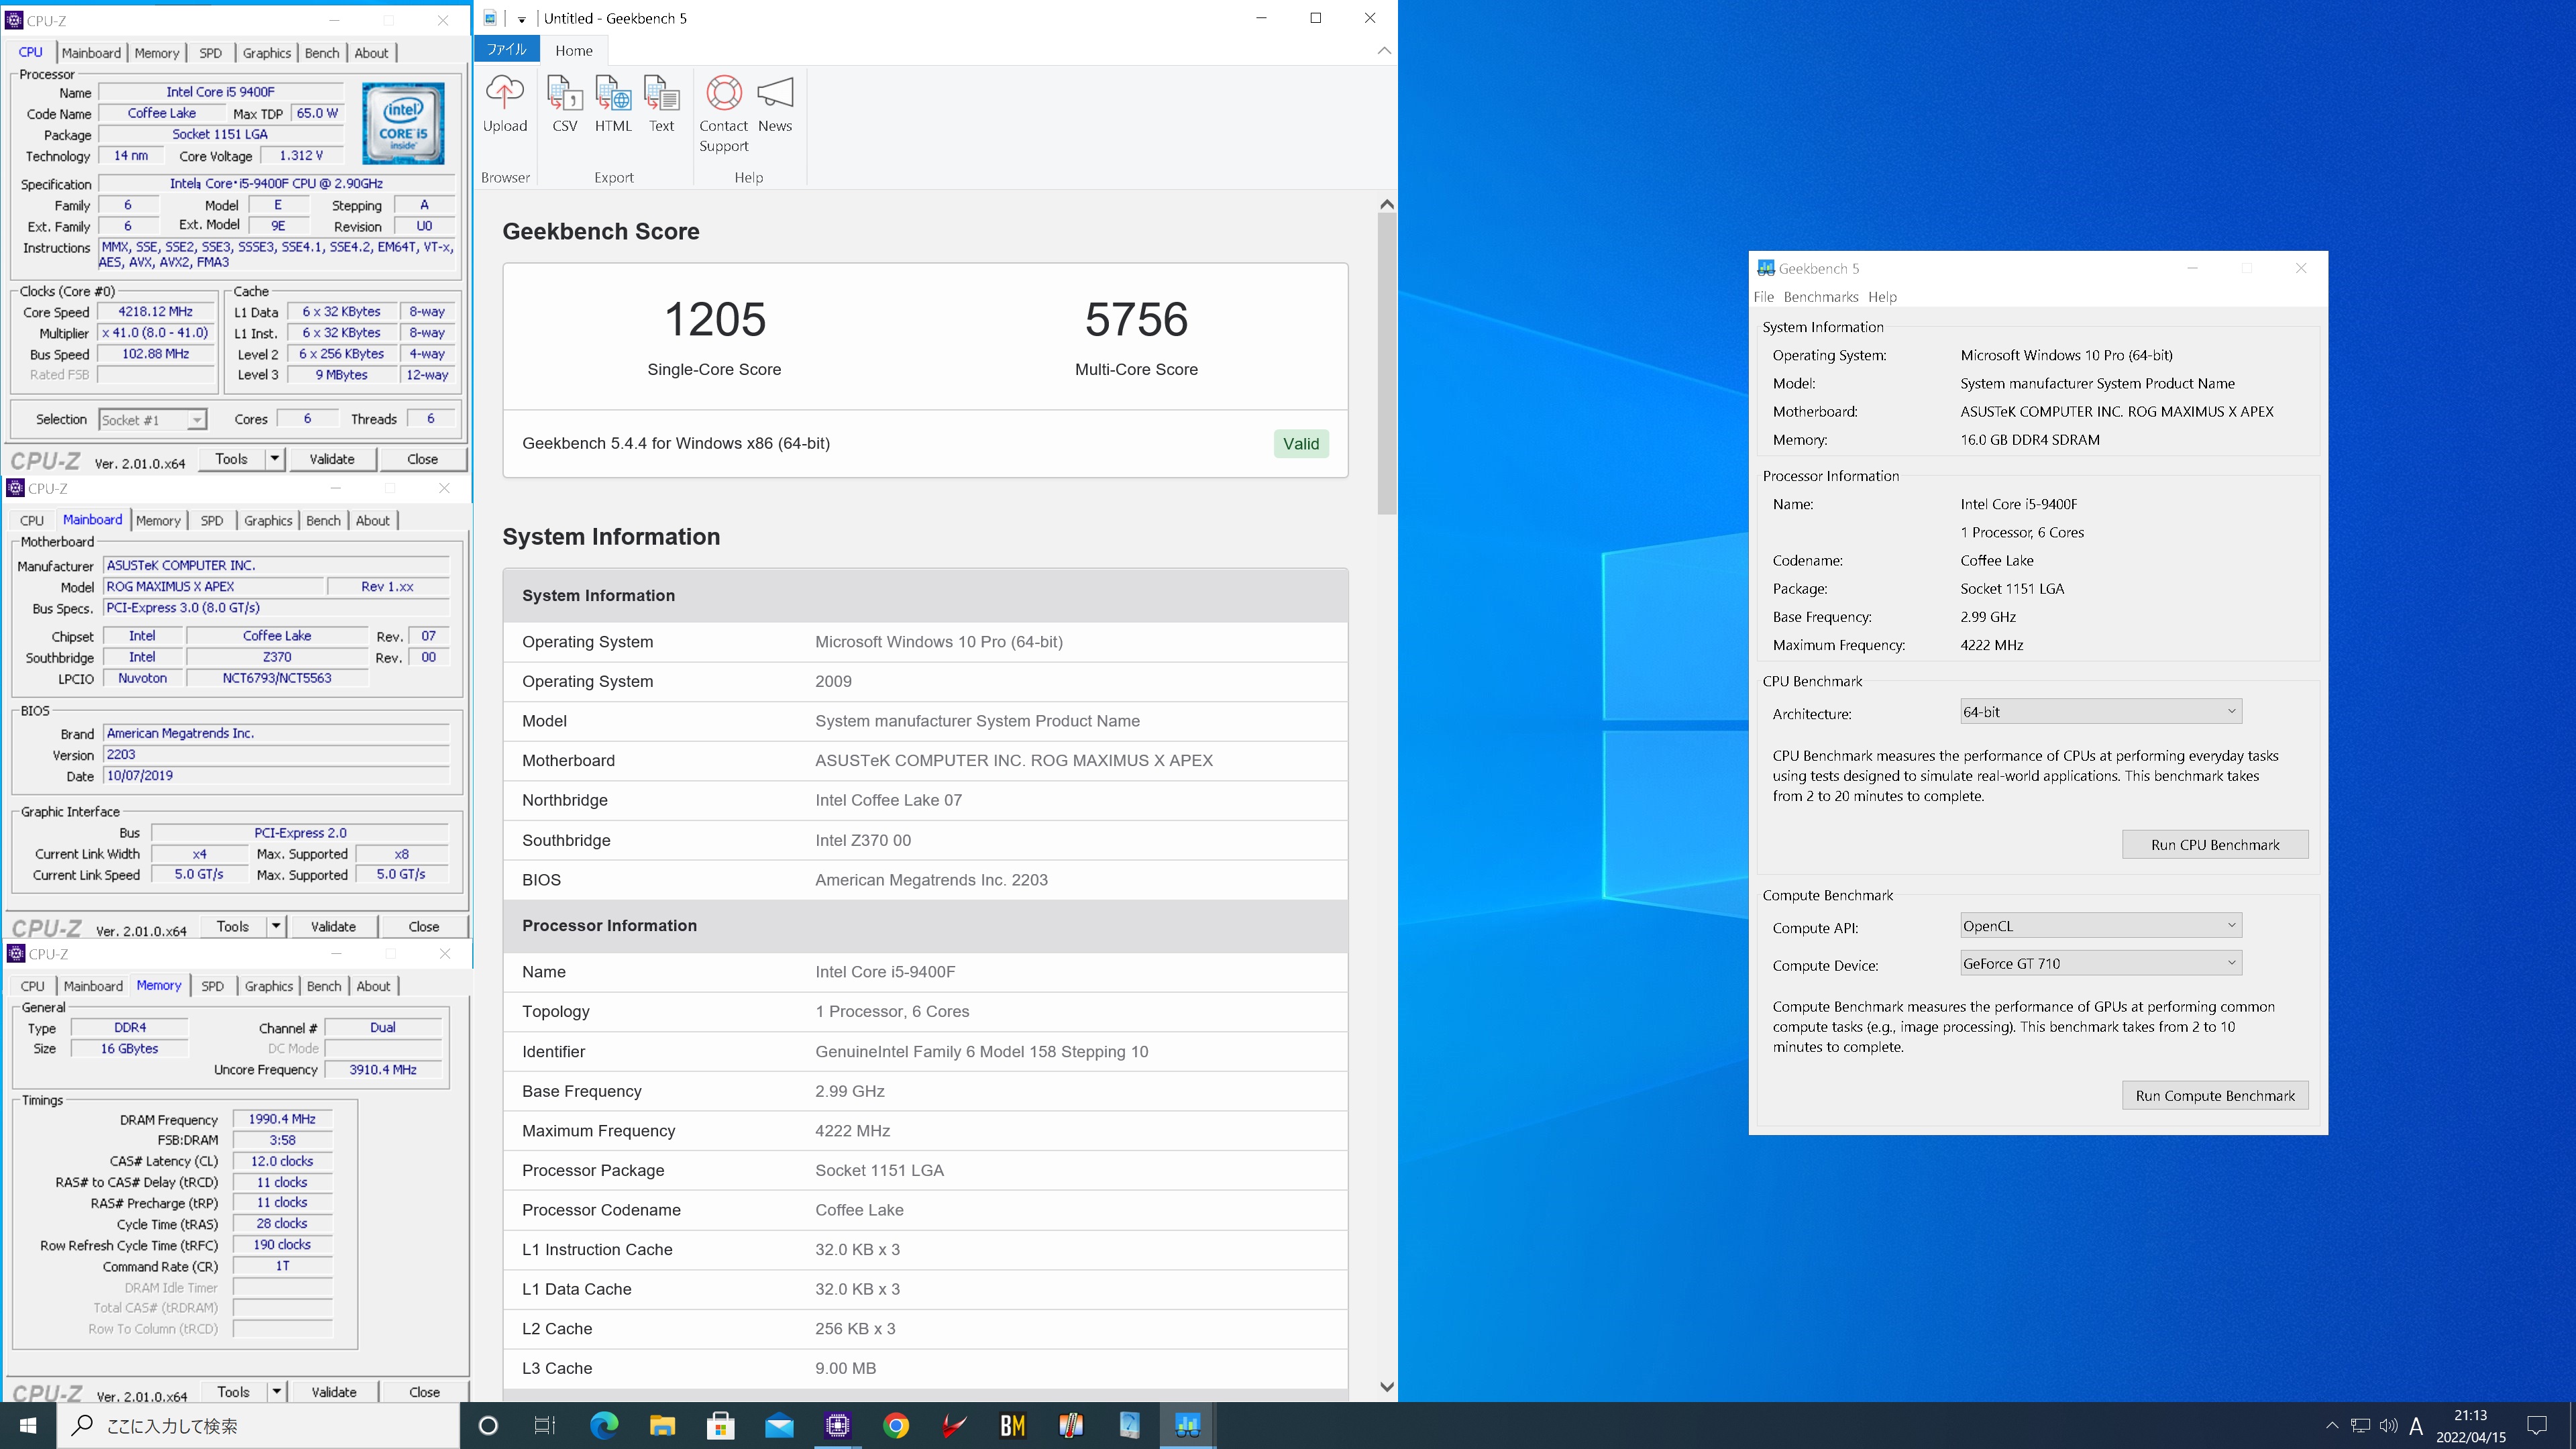The image size is (2576, 1449).
Task: Click the taskbar search box
Action: (258, 1425)
